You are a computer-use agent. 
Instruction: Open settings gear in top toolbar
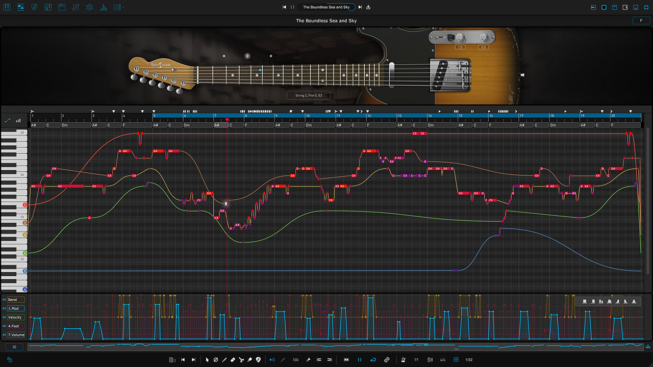pos(90,7)
